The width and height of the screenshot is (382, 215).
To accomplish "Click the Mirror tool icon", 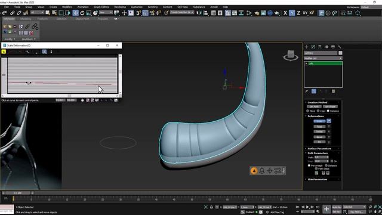I will click(199, 13).
